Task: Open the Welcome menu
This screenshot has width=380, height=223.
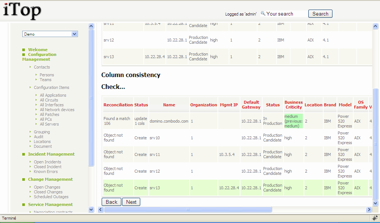Action: click(x=37, y=50)
